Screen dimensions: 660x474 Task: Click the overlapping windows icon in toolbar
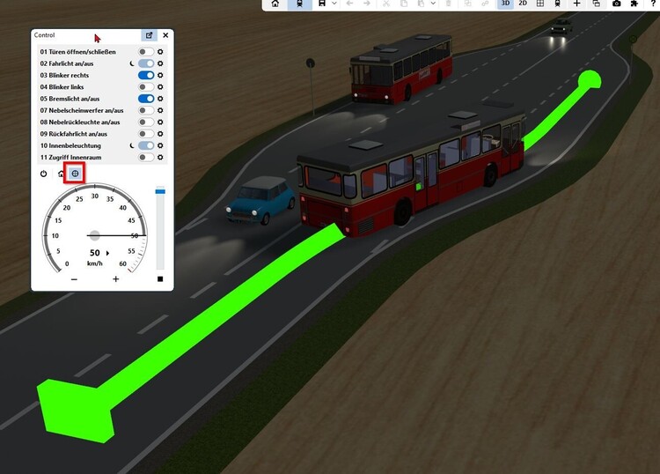point(596,4)
